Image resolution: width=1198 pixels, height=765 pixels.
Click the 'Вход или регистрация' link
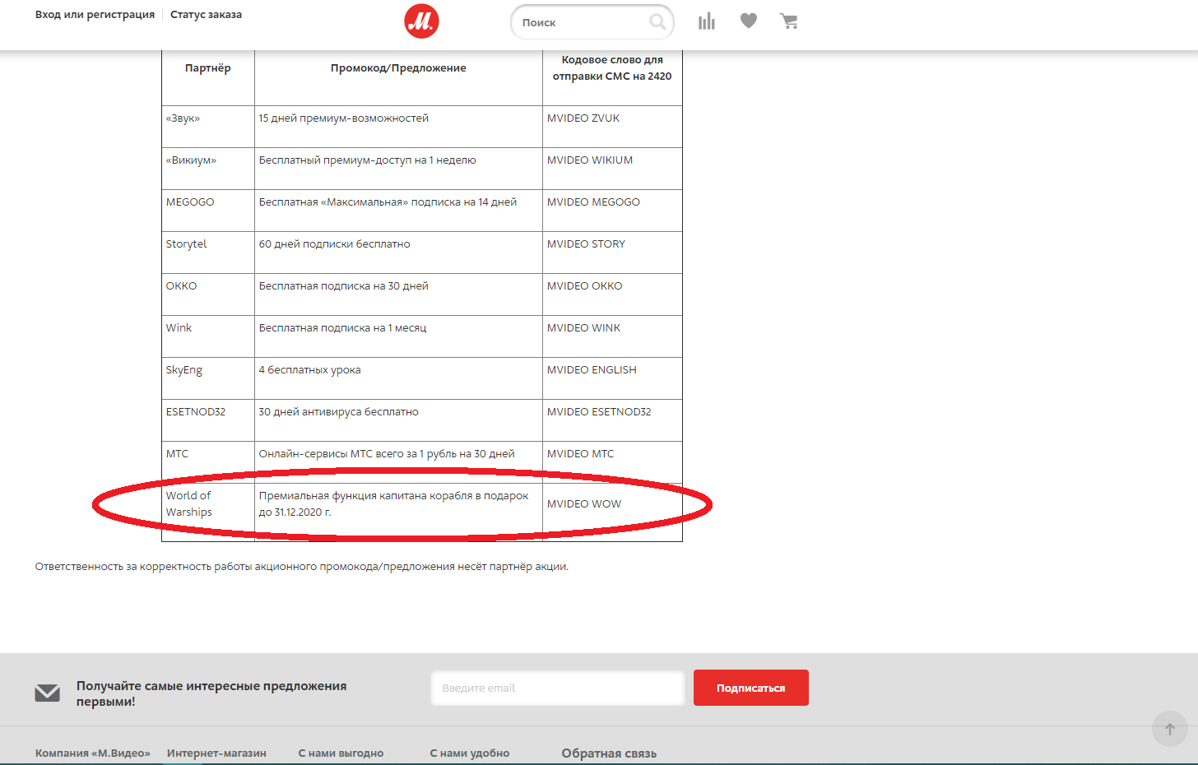[95, 15]
